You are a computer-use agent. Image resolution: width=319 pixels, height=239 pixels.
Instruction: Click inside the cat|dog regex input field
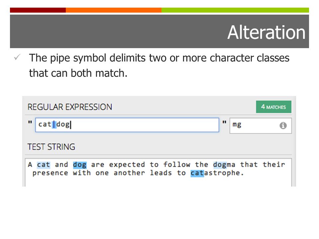[127, 125]
